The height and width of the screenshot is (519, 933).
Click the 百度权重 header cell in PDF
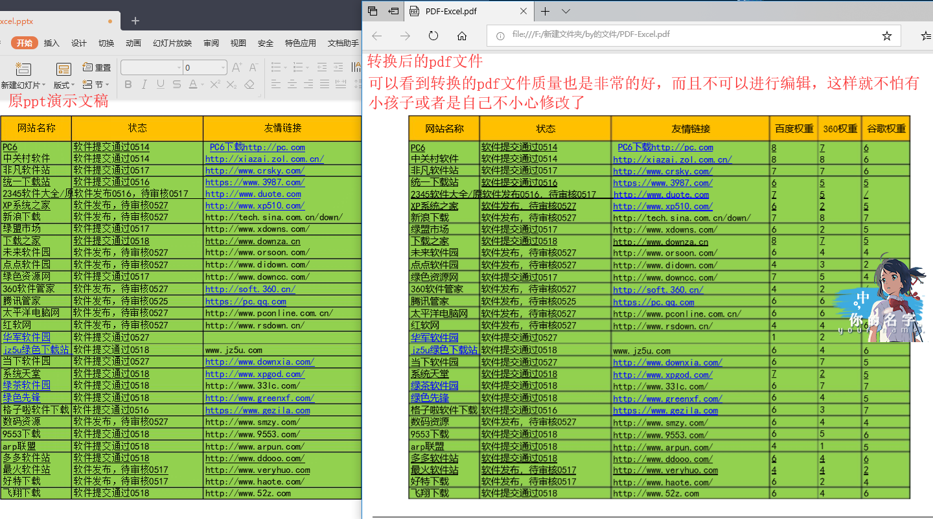tap(794, 128)
